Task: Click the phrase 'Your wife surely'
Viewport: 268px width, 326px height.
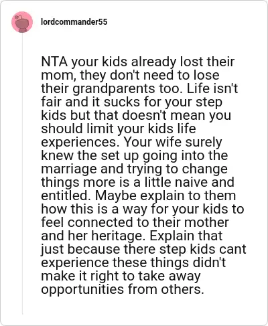Action: point(173,142)
